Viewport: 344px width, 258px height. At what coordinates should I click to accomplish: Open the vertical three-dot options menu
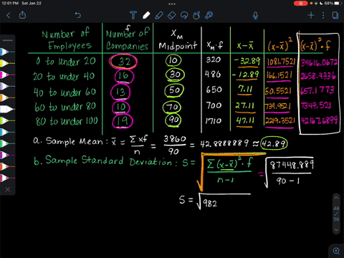coord(323,16)
